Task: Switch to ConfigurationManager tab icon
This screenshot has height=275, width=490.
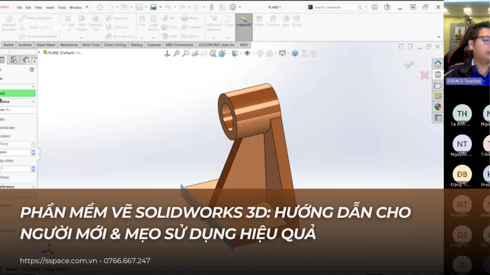Action: (14, 60)
